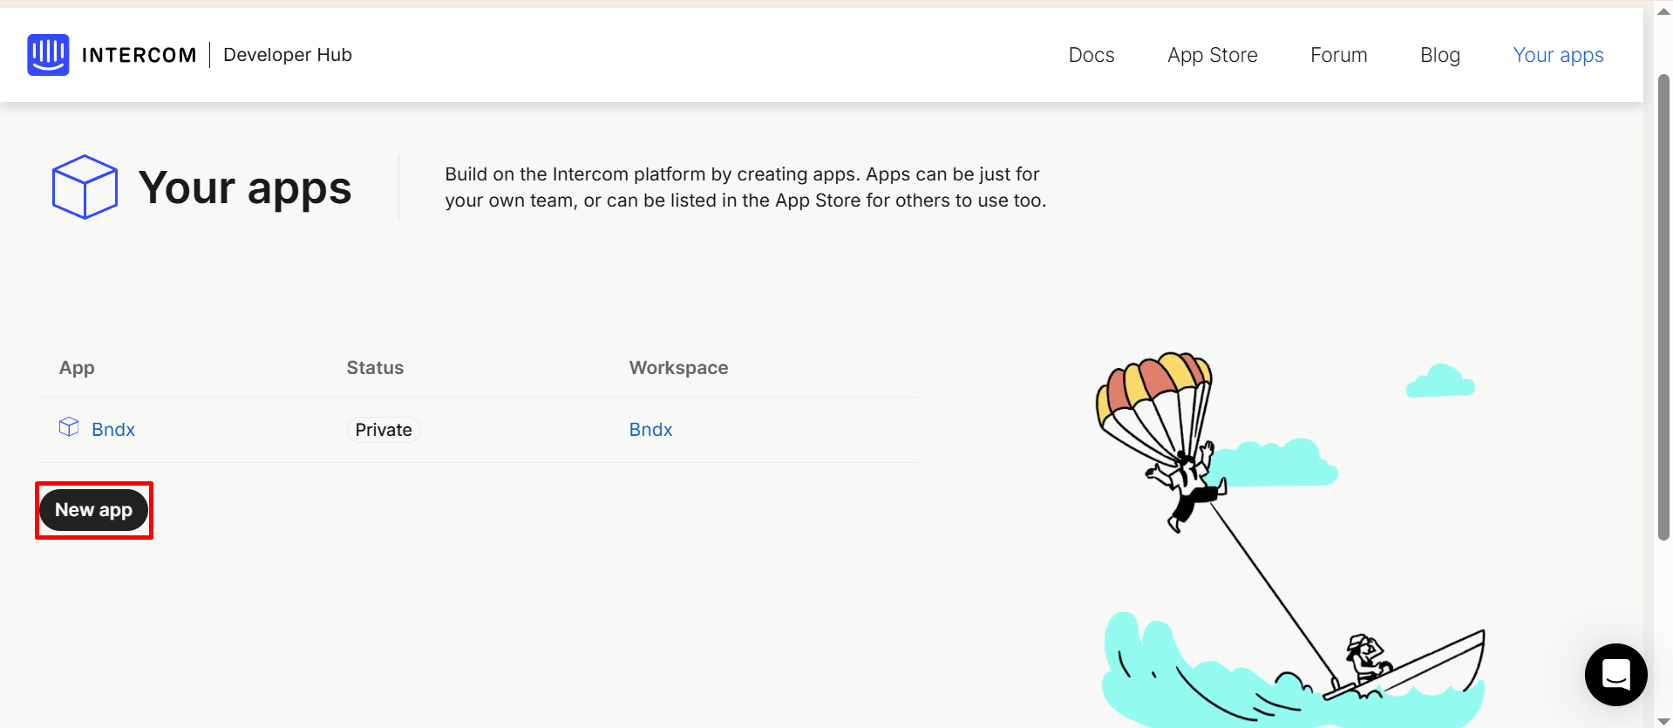The width and height of the screenshot is (1673, 728).
Task: Click the Status column header
Action: [x=375, y=368]
